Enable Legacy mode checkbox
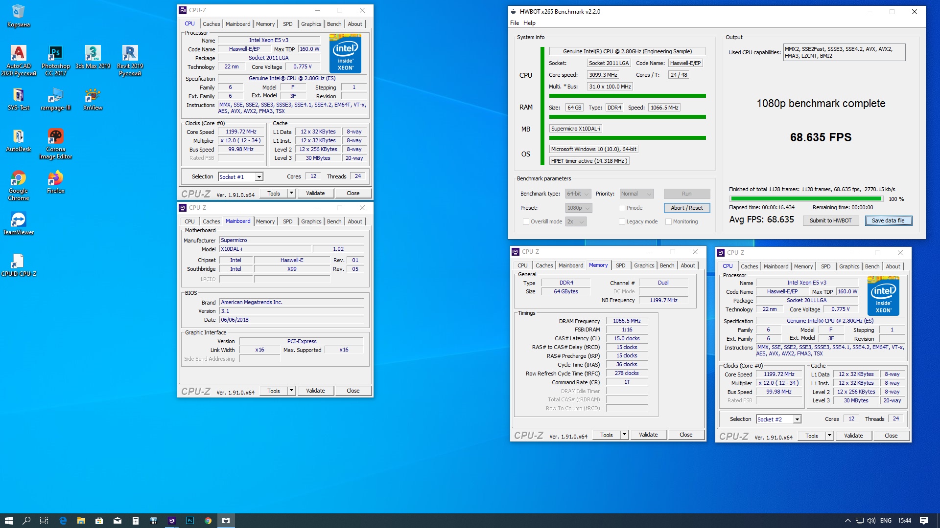 point(622,221)
